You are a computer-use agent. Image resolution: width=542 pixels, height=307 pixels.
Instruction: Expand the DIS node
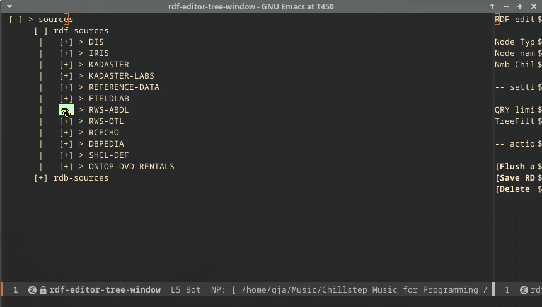pyautogui.click(x=66, y=42)
